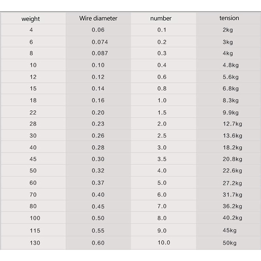Screen dimensions: 261x261
Task: Select the number cell showing 3.5
Action: [162, 159]
